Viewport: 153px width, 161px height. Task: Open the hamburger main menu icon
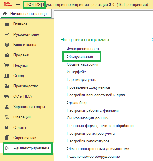pyautogui.click(x=18, y=5)
